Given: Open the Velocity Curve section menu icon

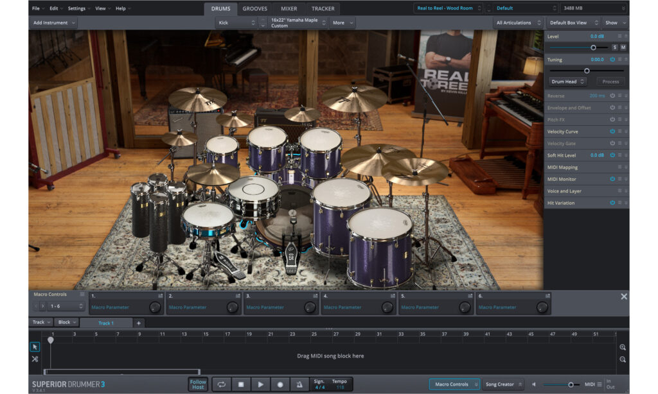Looking at the screenshot, I should pyautogui.click(x=619, y=131).
